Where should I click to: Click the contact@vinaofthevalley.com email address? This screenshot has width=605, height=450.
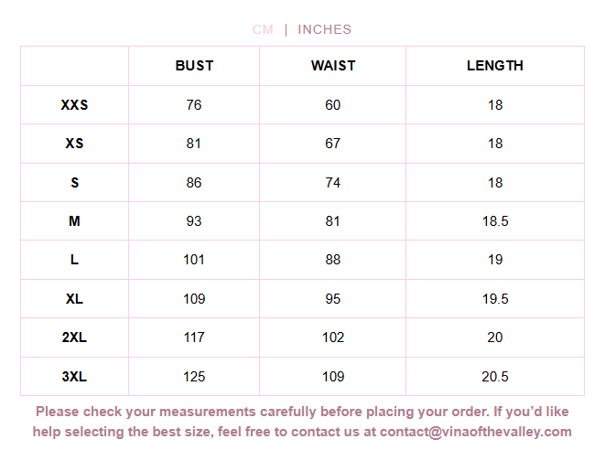point(476,432)
